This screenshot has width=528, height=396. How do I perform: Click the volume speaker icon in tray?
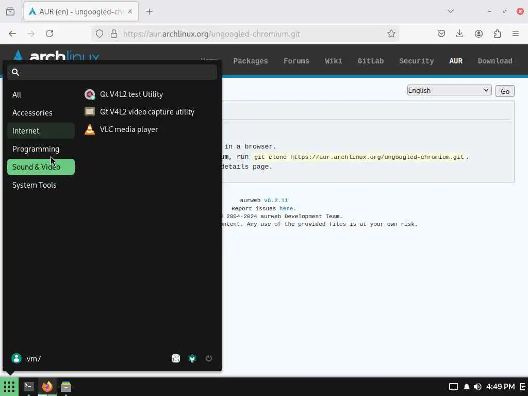(477, 387)
